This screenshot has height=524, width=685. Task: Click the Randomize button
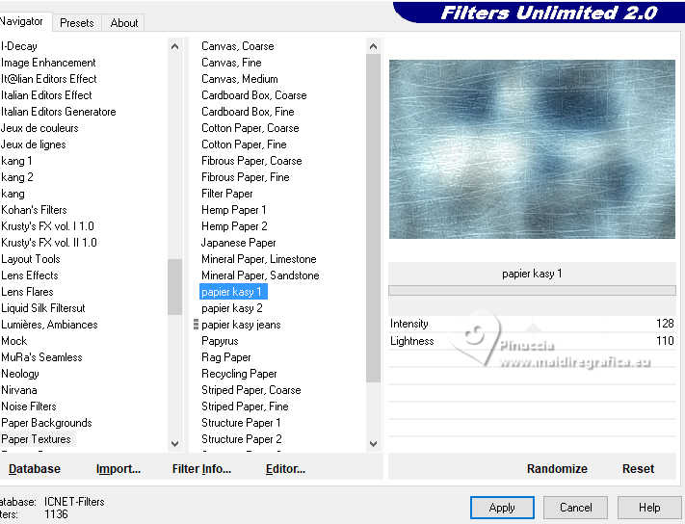tap(557, 468)
